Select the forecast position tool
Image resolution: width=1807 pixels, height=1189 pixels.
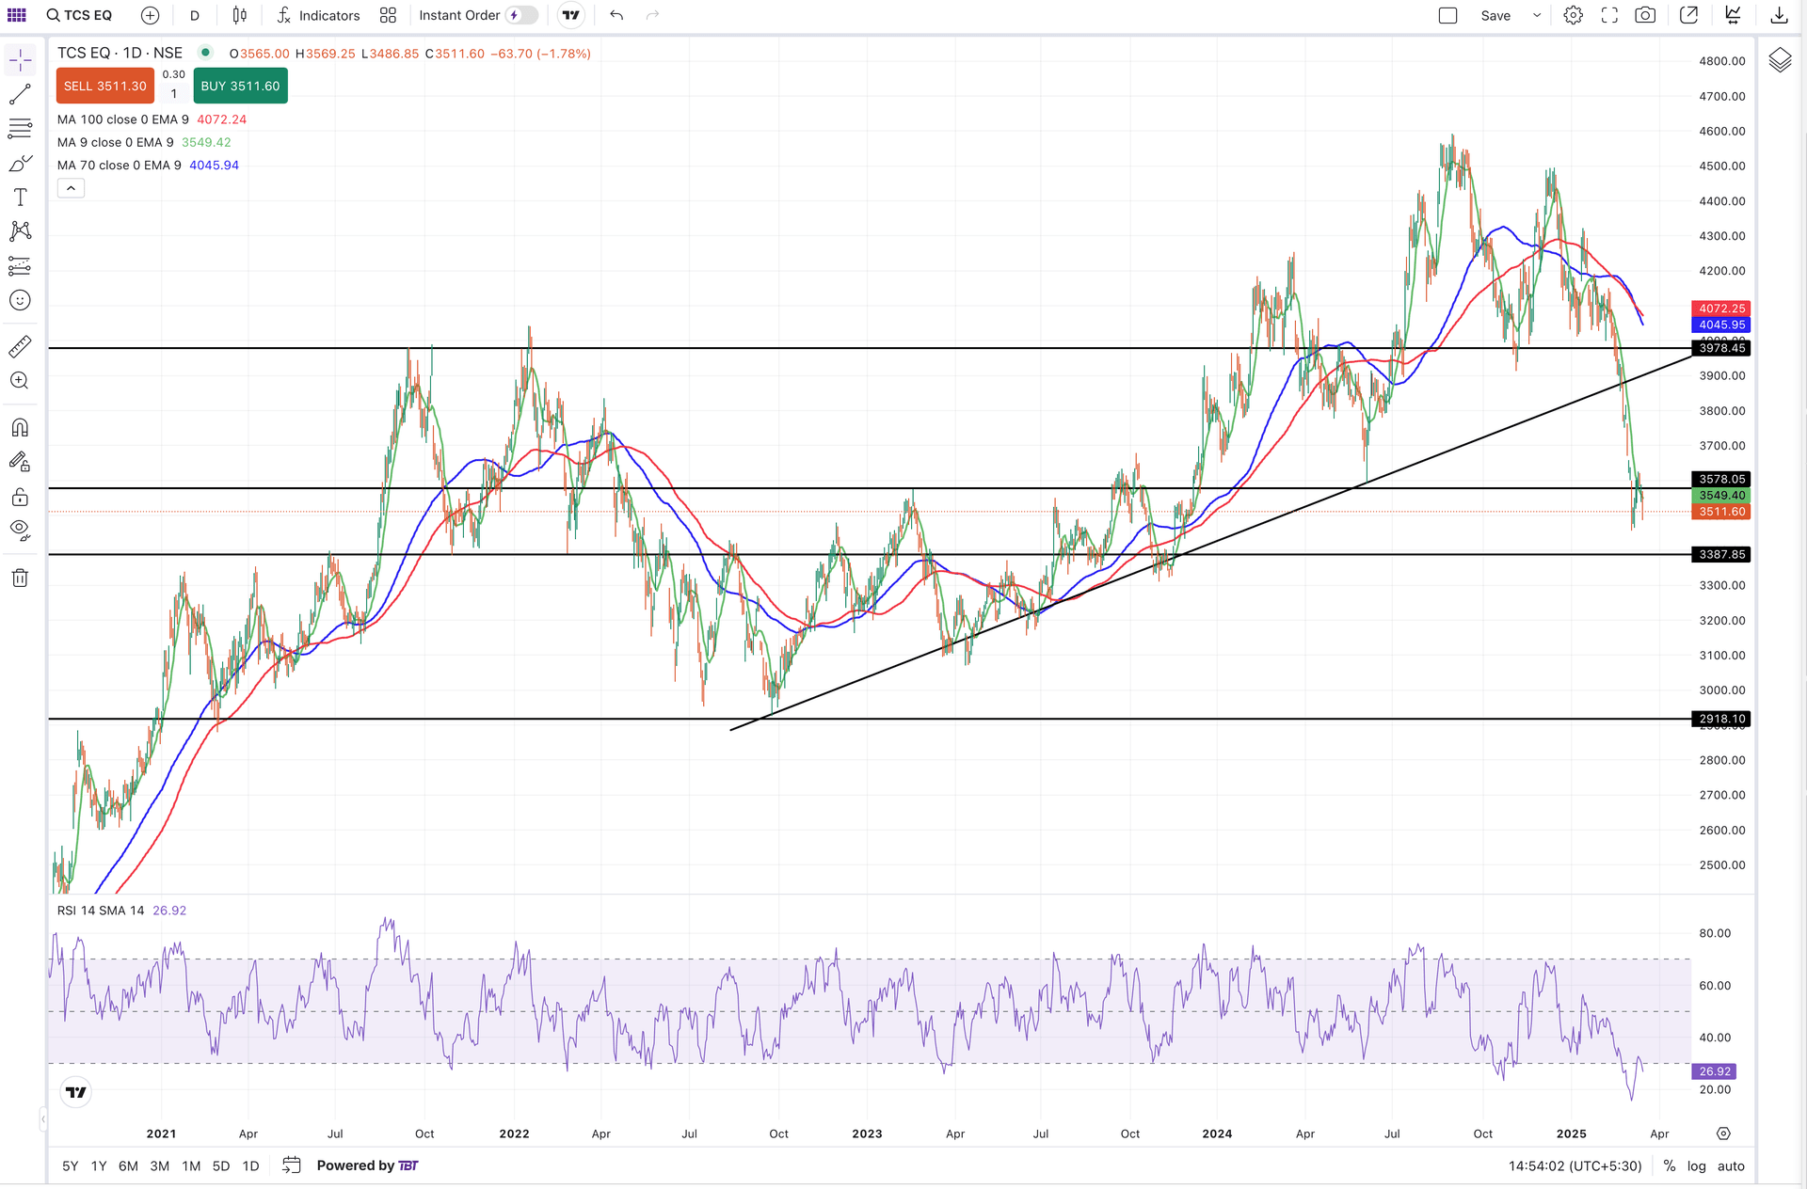(x=20, y=265)
